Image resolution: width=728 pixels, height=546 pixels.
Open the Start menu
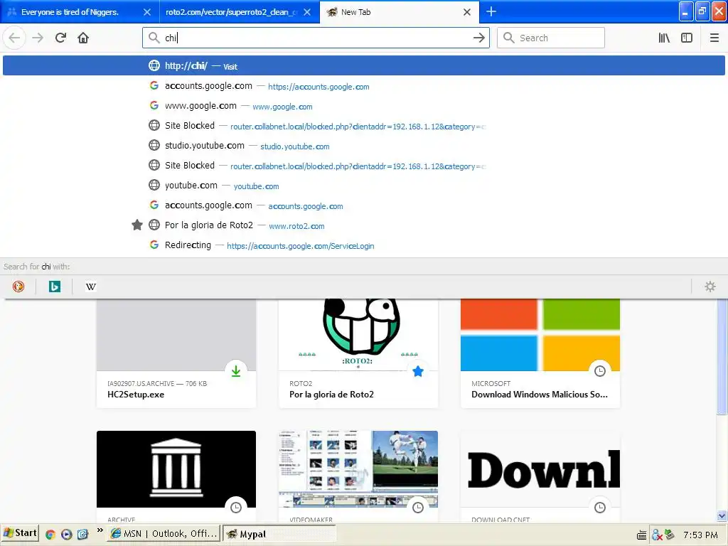(19, 533)
